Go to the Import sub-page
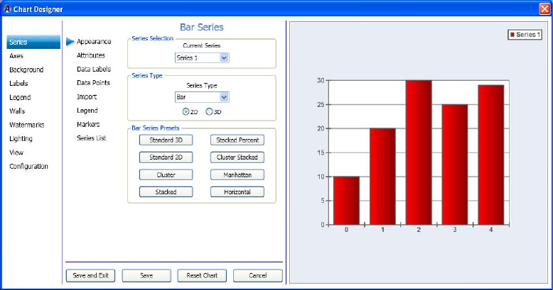The width and height of the screenshot is (553, 290). tap(87, 96)
